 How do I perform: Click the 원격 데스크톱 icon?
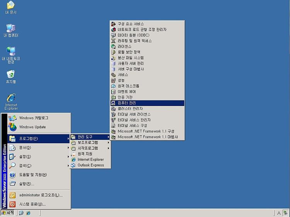113,86
